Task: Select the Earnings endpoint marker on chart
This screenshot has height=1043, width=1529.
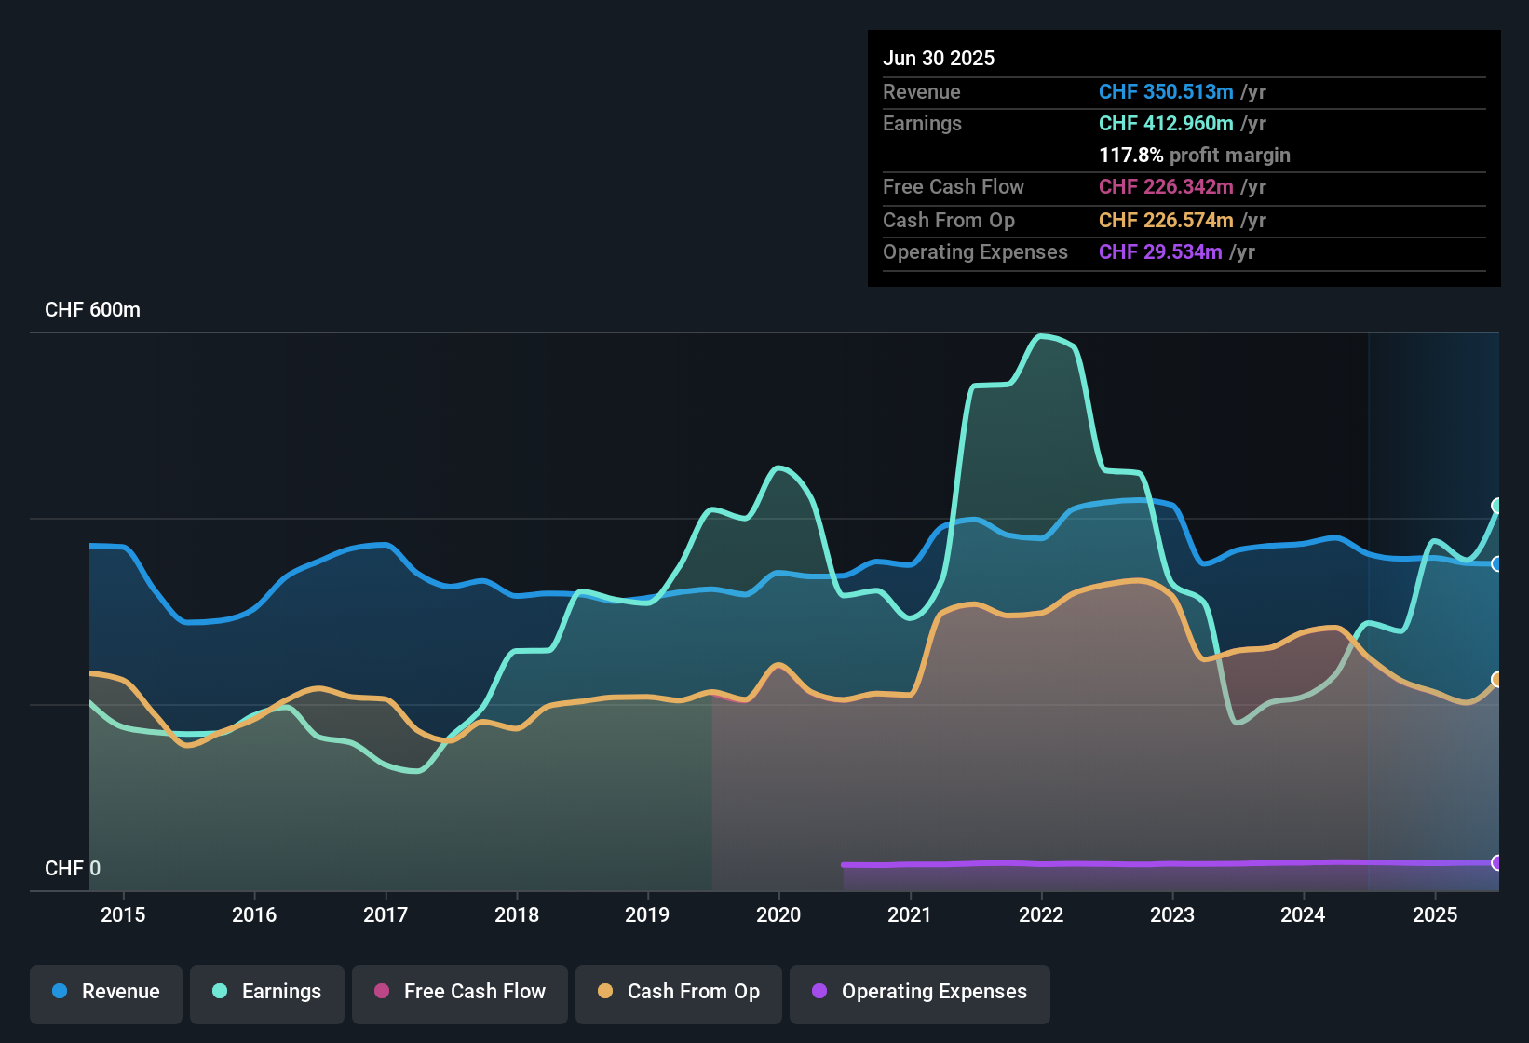Action: coord(1497,506)
